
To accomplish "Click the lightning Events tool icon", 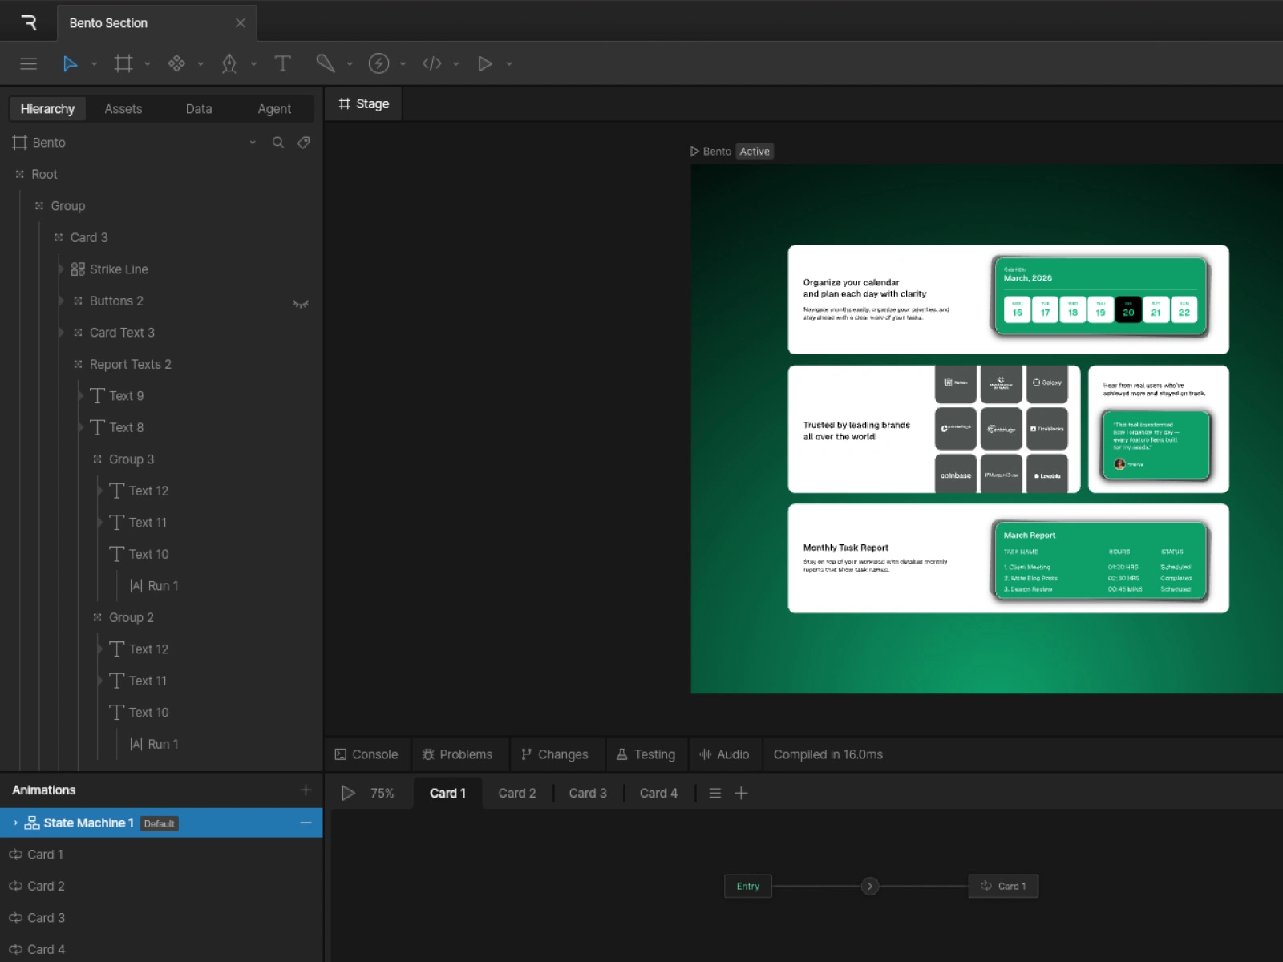I will tap(378, 63).
